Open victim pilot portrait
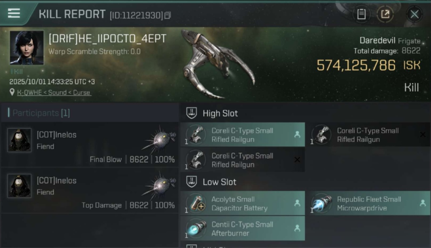The image size is (431, 248). tap(27, 48)
